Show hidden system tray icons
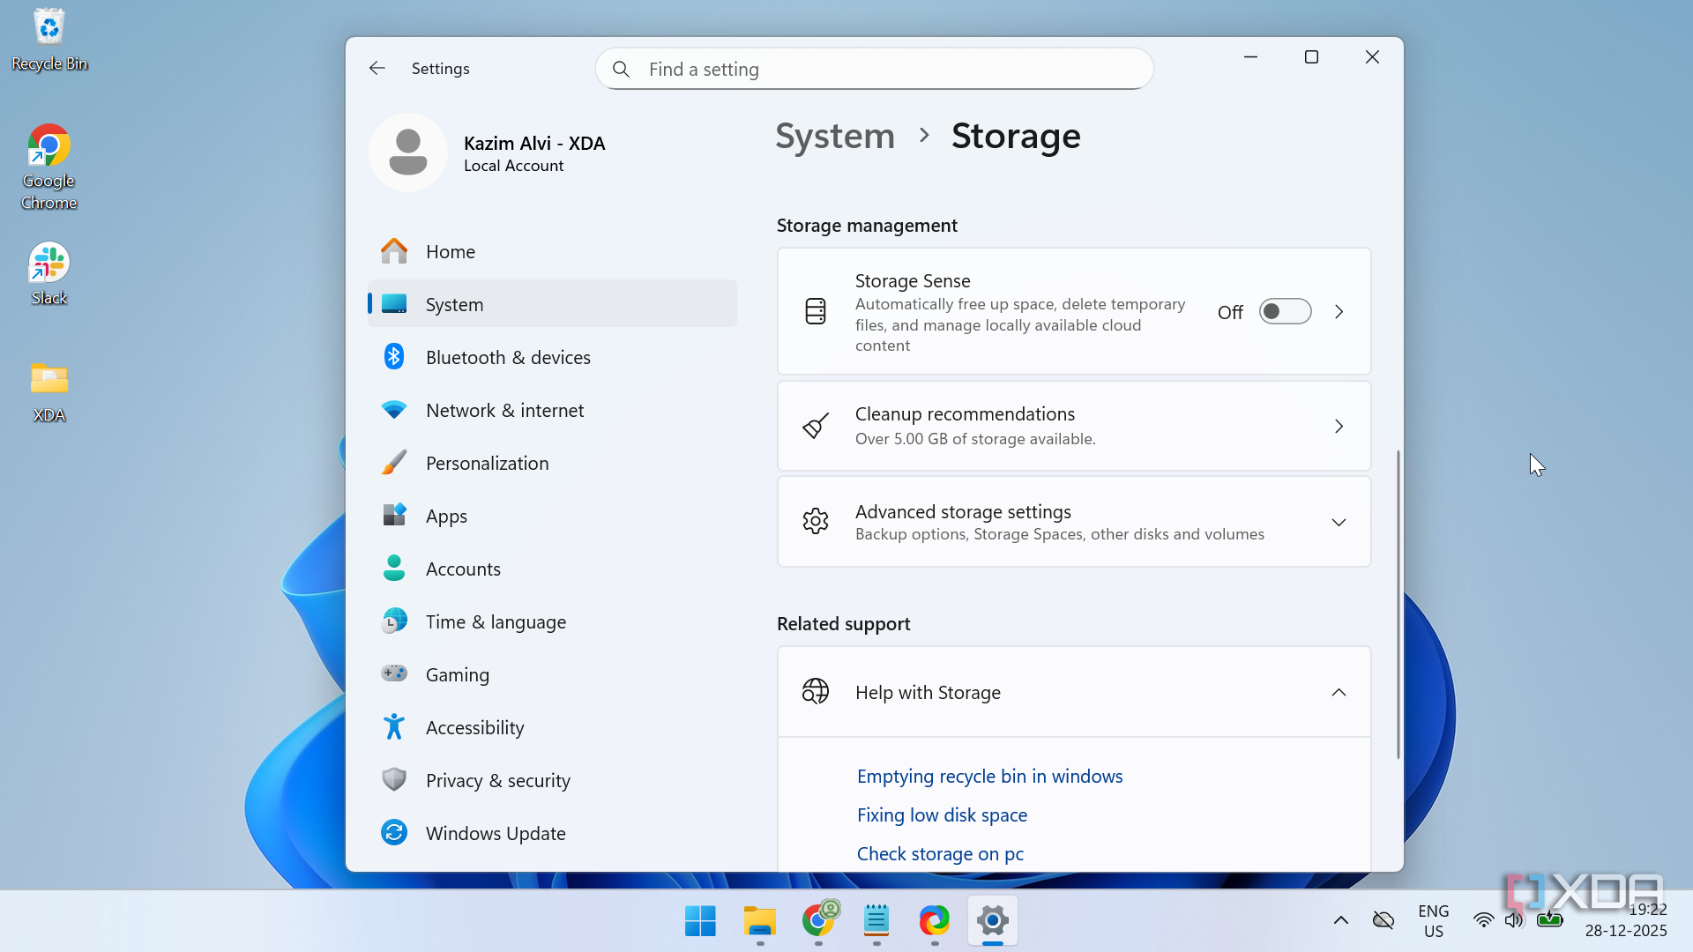The image size is (1693, 952). [x=1341, y=920]
